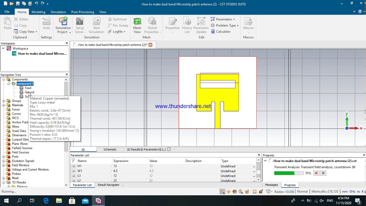Image resolution: width=366 pixels, height=206 pixels.
Task: Select Voltage and Current Monitors tree item
Action: (x=30, y=169)
